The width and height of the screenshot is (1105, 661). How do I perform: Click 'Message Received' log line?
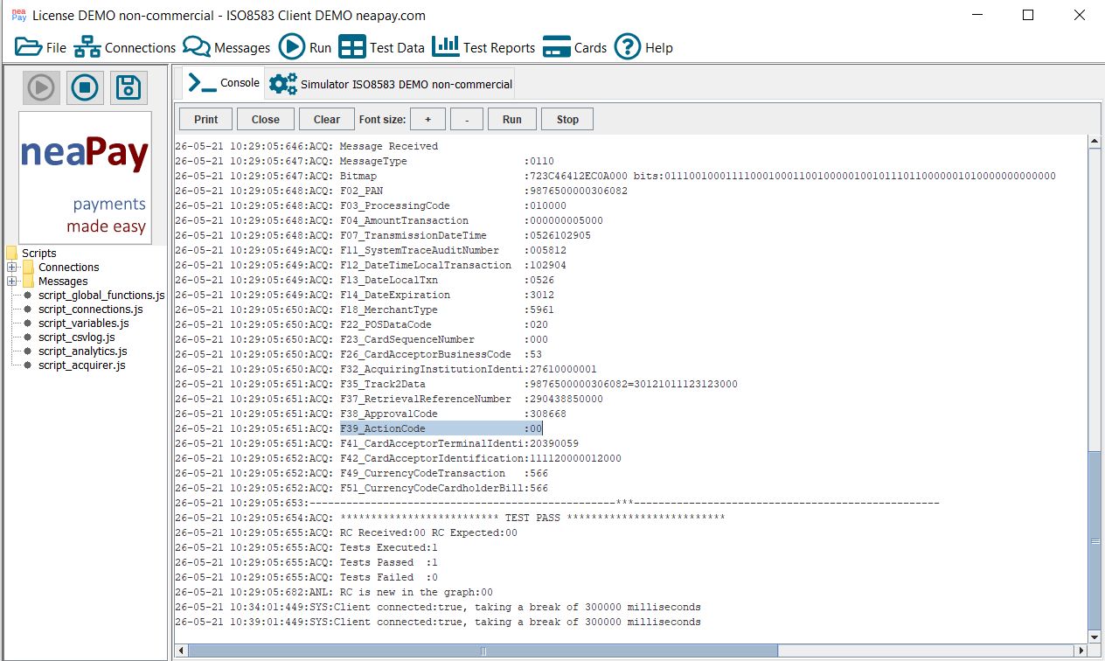(306, 146)
